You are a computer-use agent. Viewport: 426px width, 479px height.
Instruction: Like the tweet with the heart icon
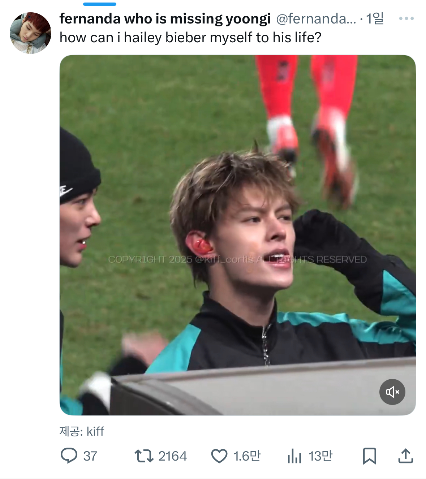pos(219,456)
